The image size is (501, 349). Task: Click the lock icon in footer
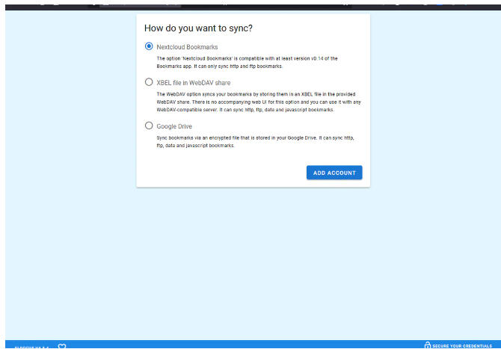coord(428,345)
